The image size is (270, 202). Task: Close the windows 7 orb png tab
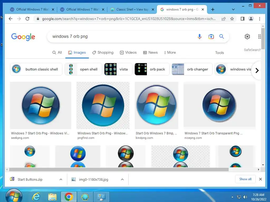pos(203,9)
